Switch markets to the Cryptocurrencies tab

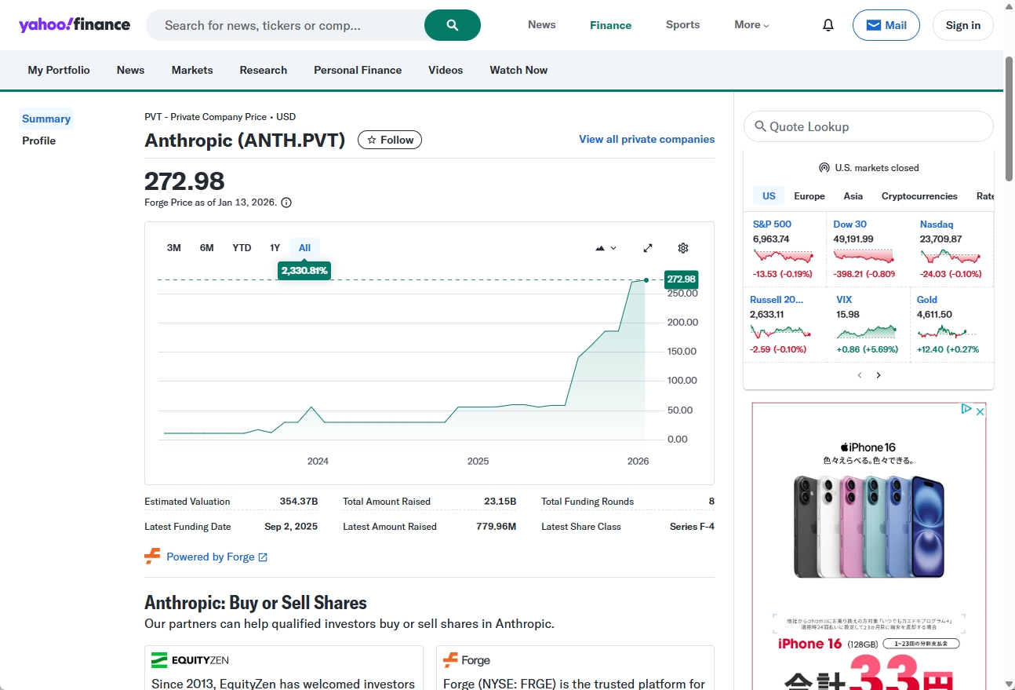919,196
